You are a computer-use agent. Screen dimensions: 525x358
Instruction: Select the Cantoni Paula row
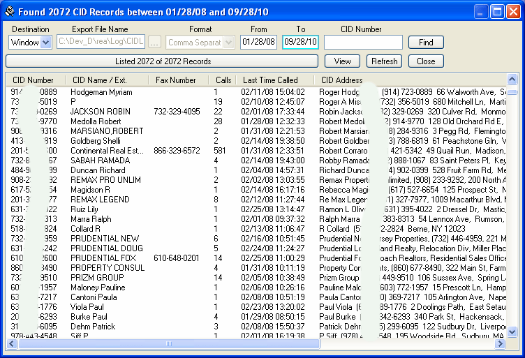256,297
